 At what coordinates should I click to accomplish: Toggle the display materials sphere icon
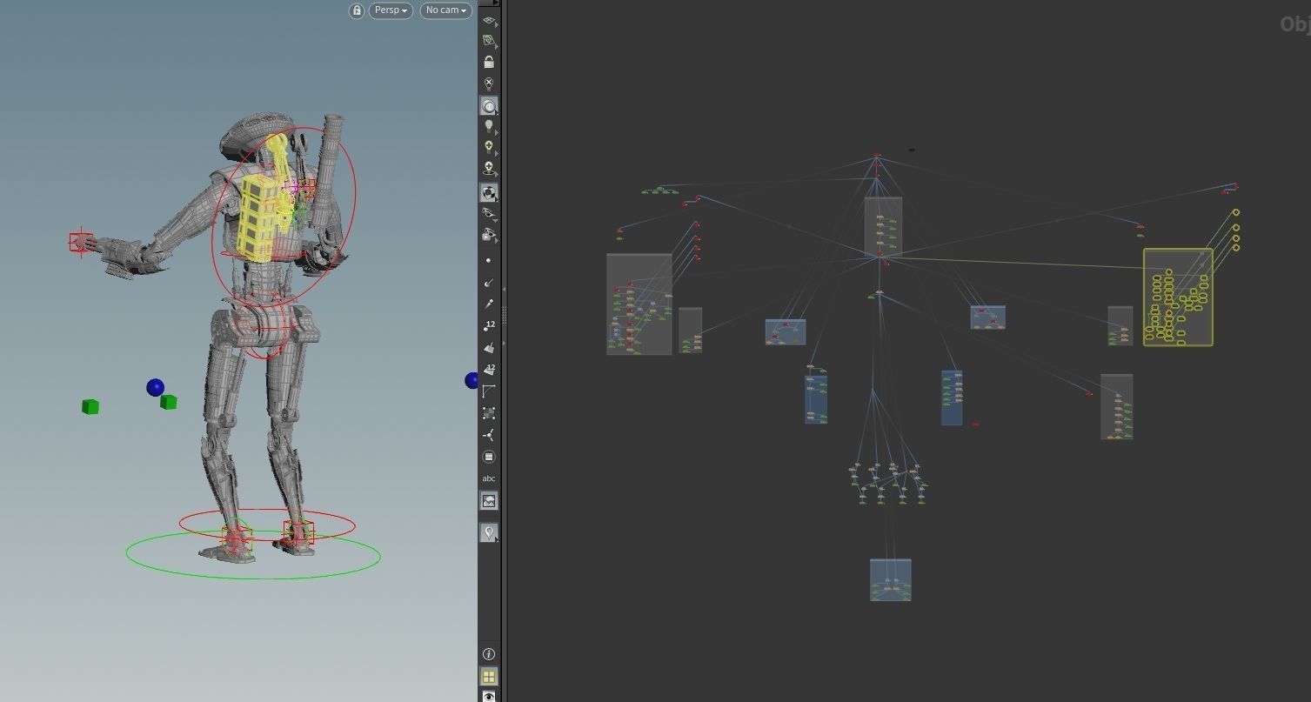[x=489, y=192]
